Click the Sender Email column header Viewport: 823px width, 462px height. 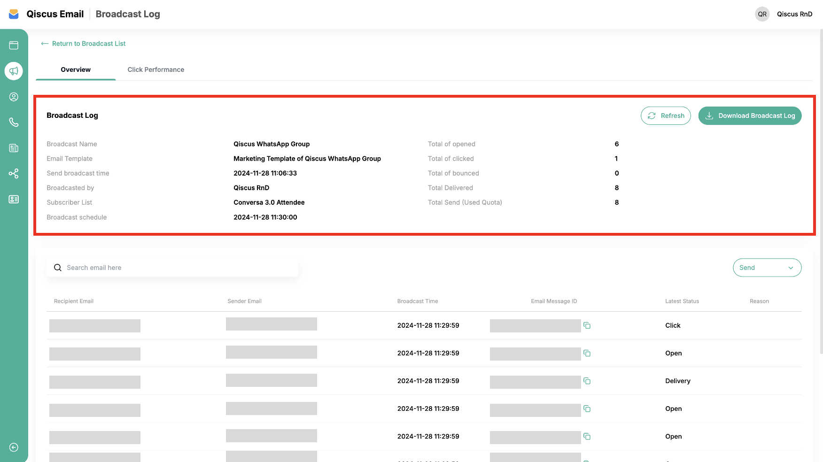[244, 301]
